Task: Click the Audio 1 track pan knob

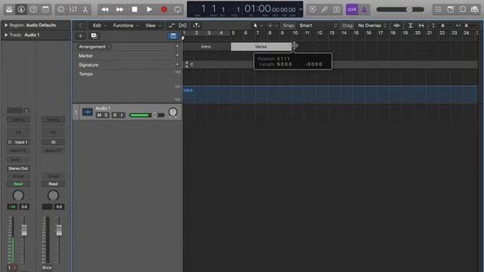Action: click(x=173, y=113)
